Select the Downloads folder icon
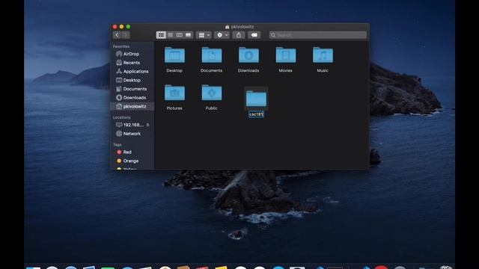This screenshot has width=479, height=269. point(248,55)
